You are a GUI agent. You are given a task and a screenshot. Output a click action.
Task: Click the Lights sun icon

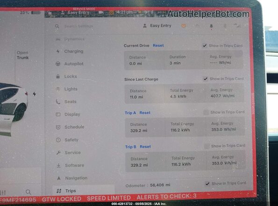click(58, 89)
